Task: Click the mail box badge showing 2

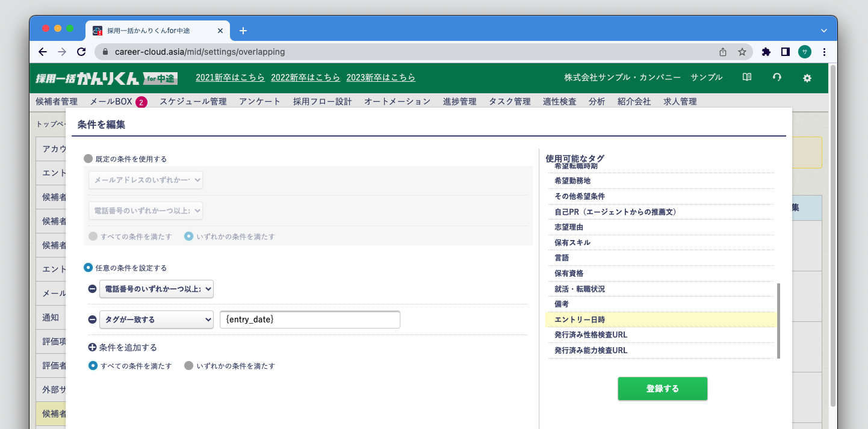Action: point(141,102)
